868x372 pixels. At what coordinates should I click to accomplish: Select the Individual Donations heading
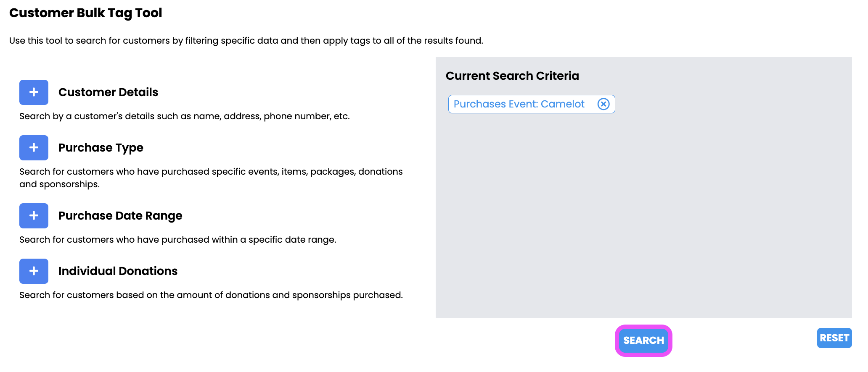click(118, 271)
